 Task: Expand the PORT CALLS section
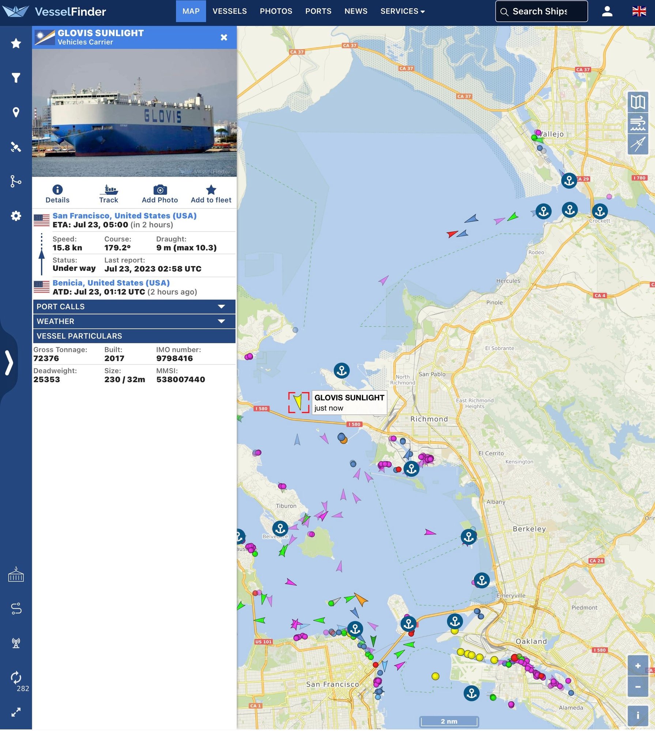pyautogui.click(x=134, y=307)
